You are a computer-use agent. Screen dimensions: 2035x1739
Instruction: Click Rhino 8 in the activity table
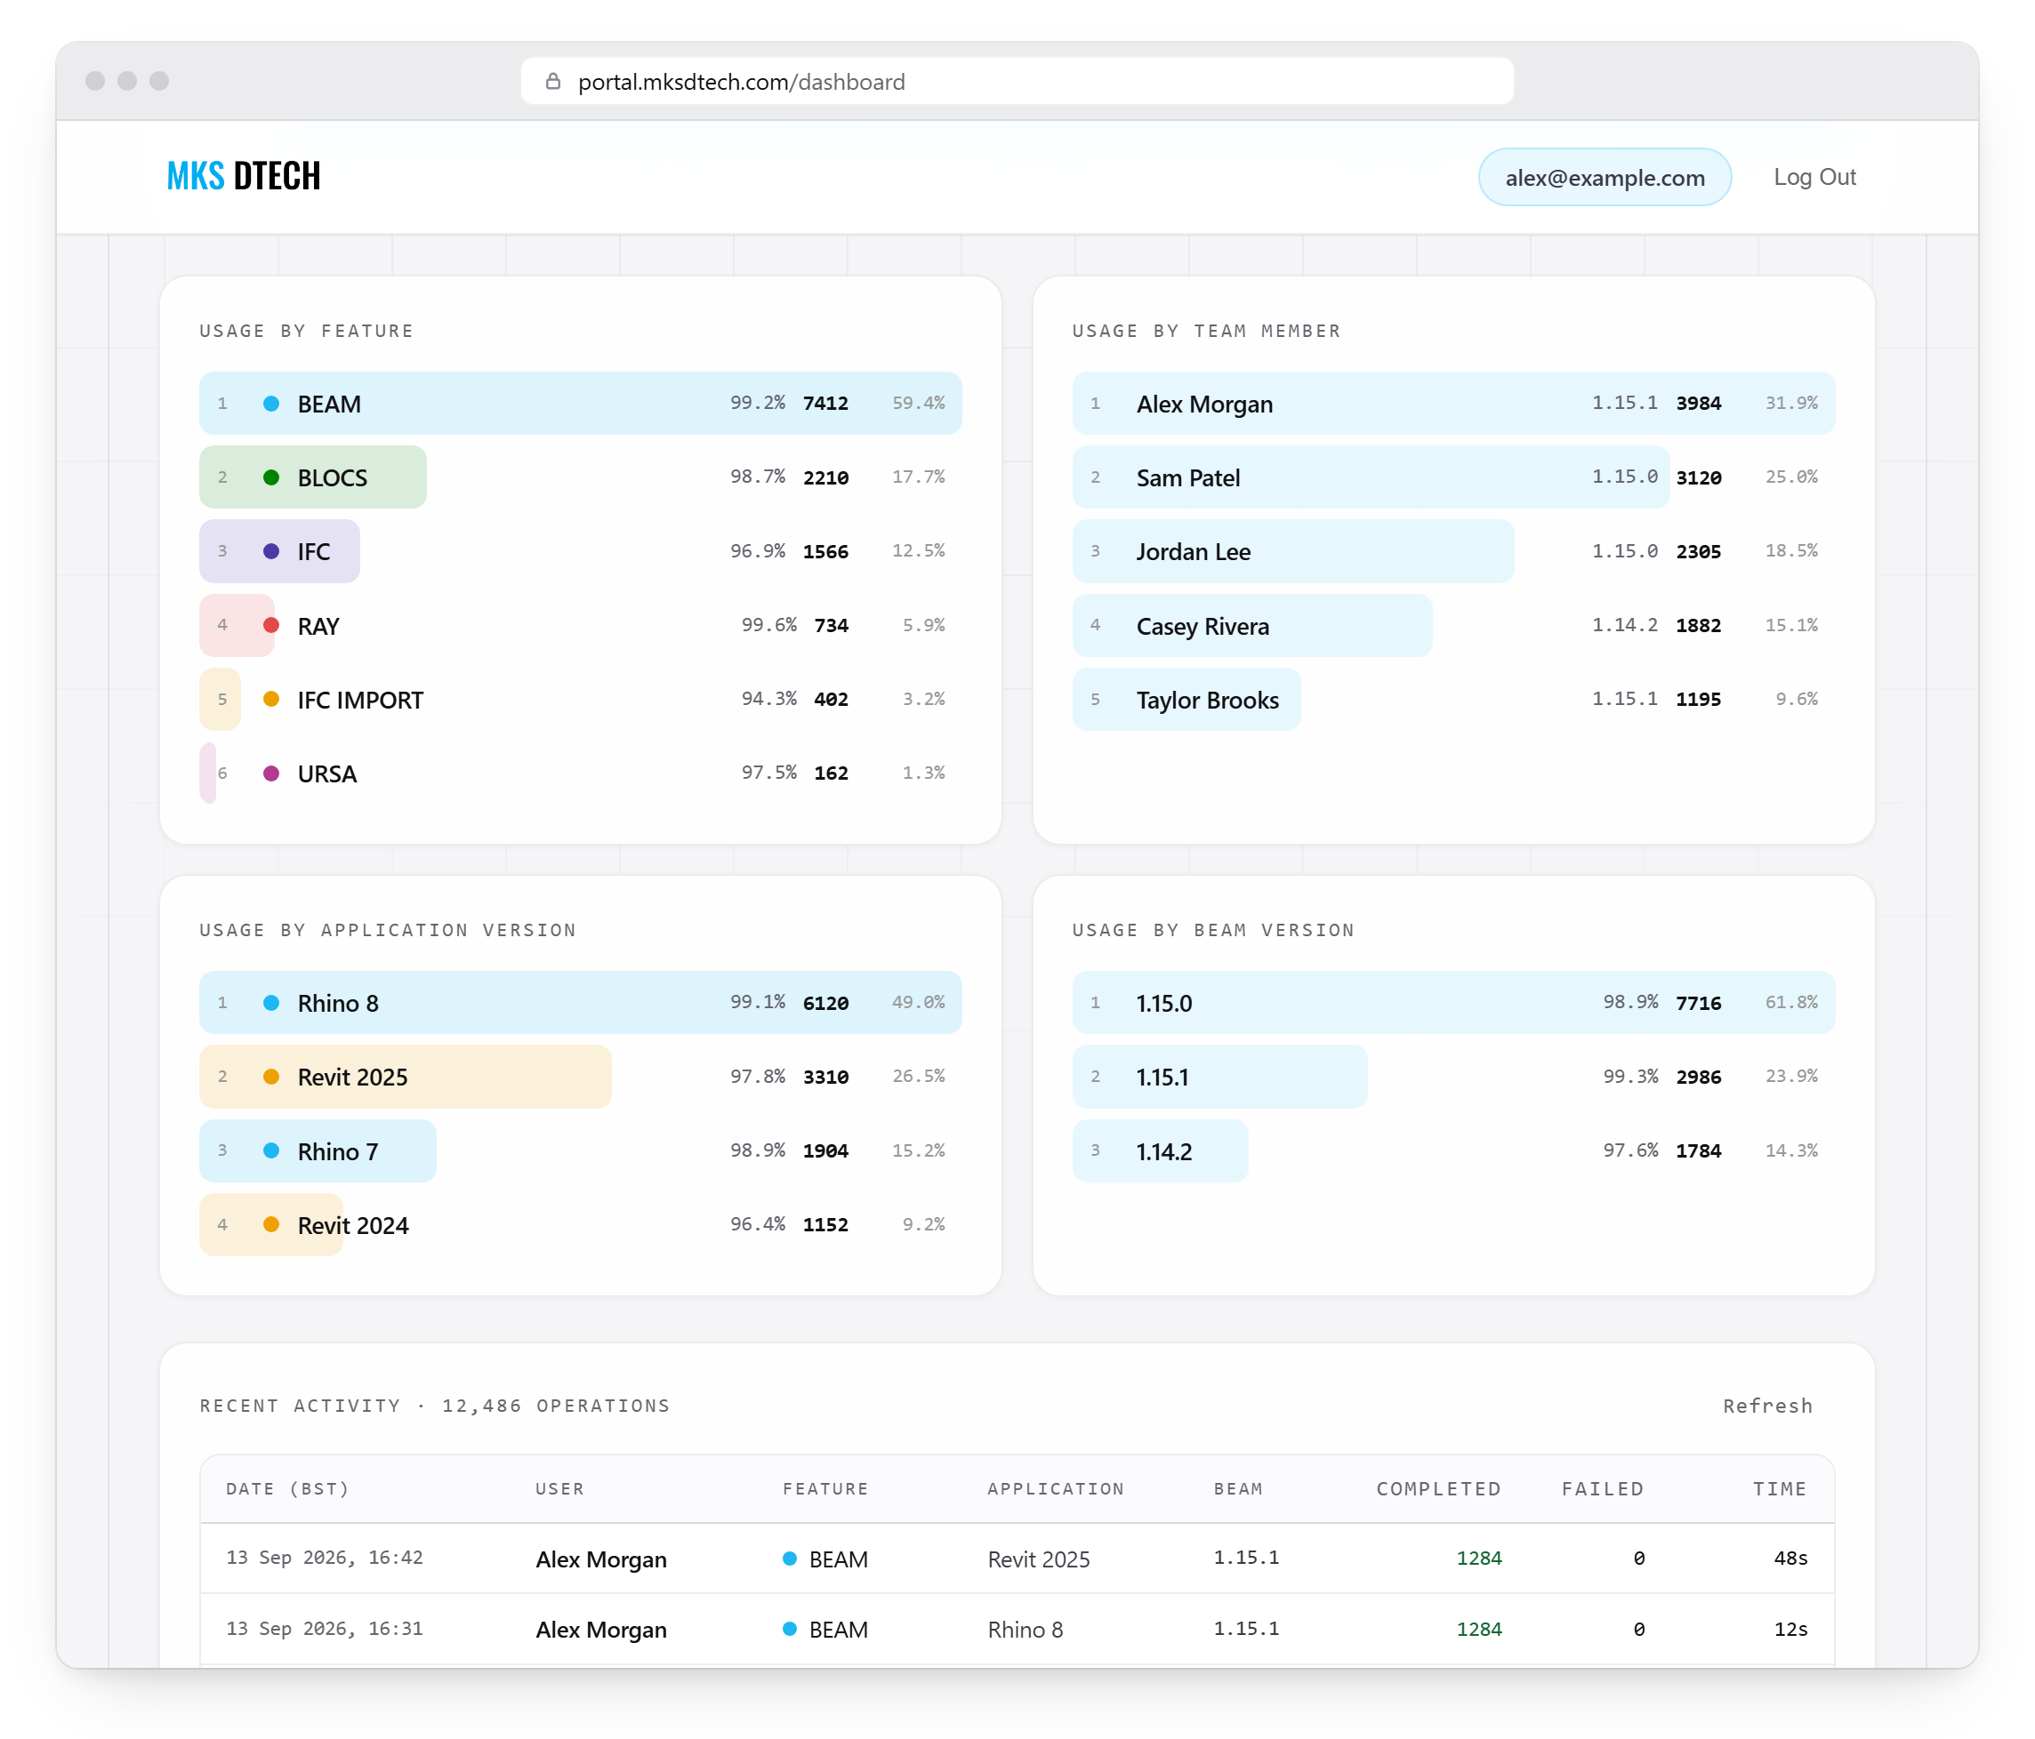pyautogui.click(x=1026, y=1630)
